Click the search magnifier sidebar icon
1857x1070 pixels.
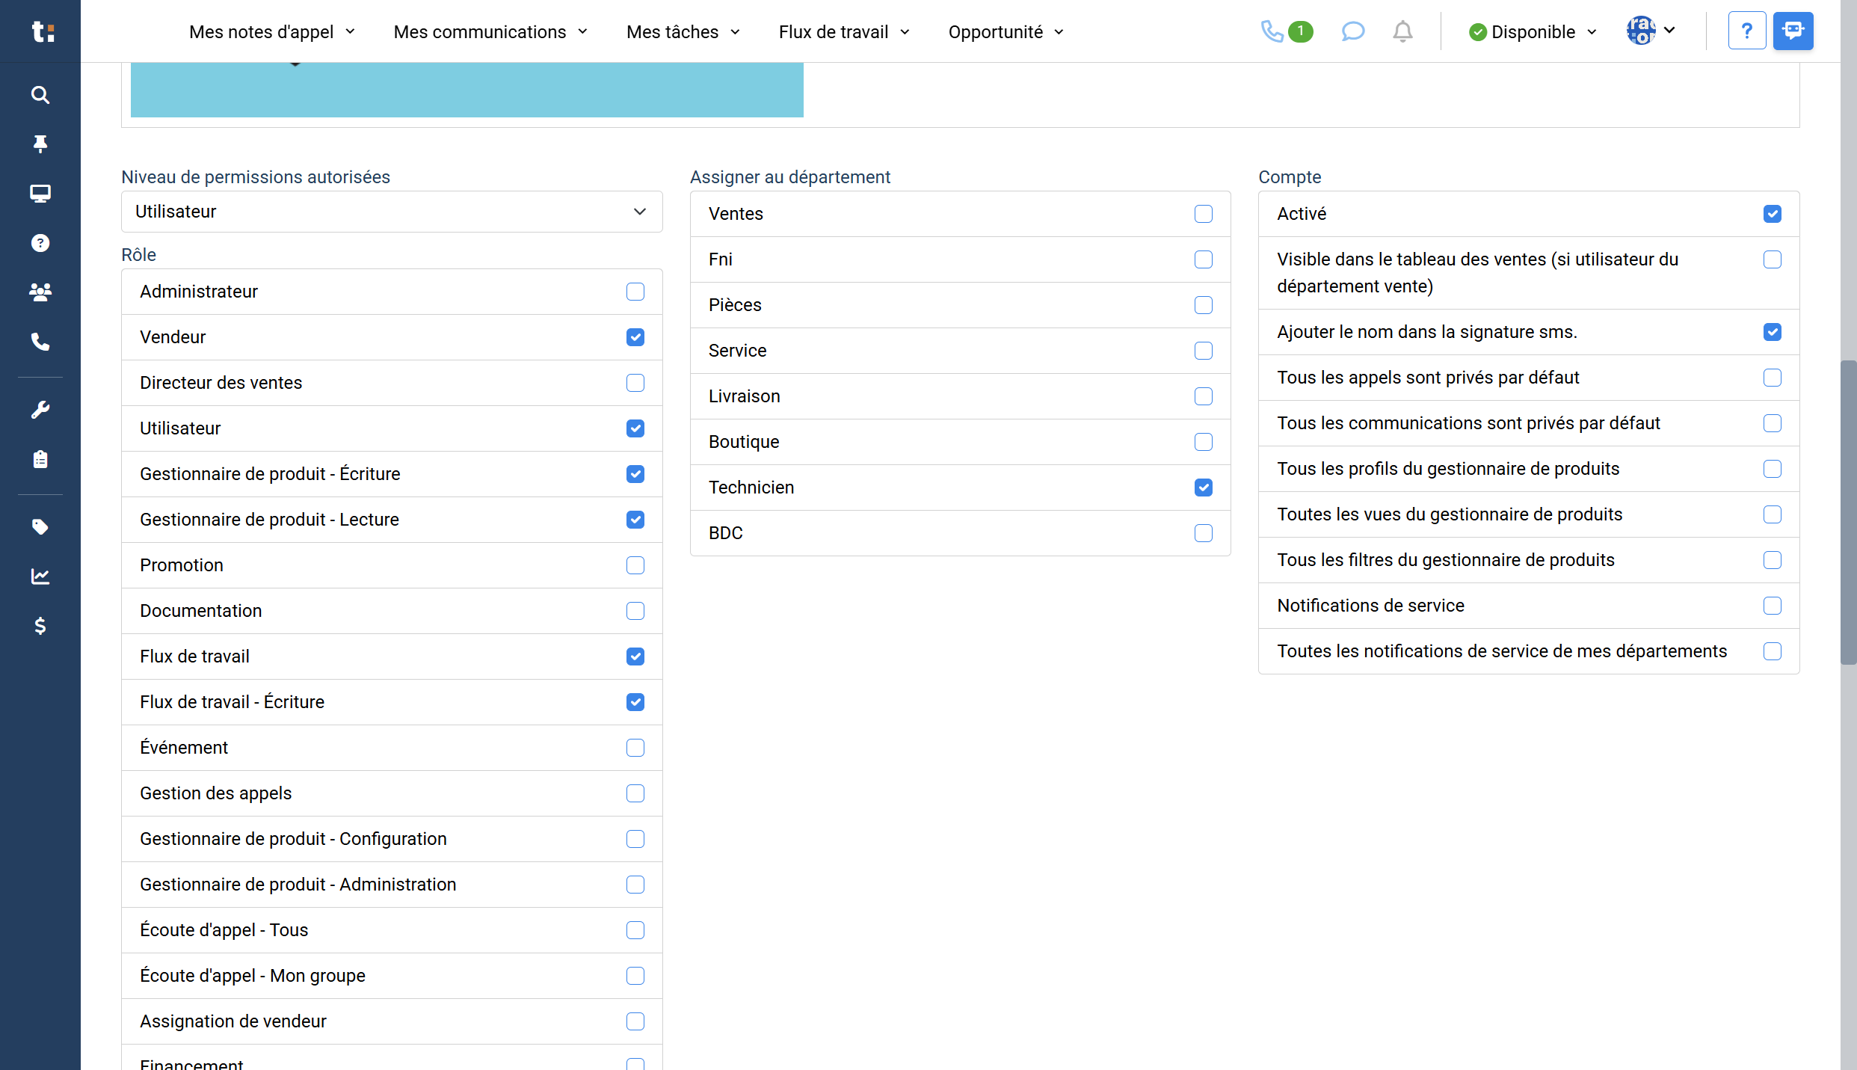click(x=40, y=95)
